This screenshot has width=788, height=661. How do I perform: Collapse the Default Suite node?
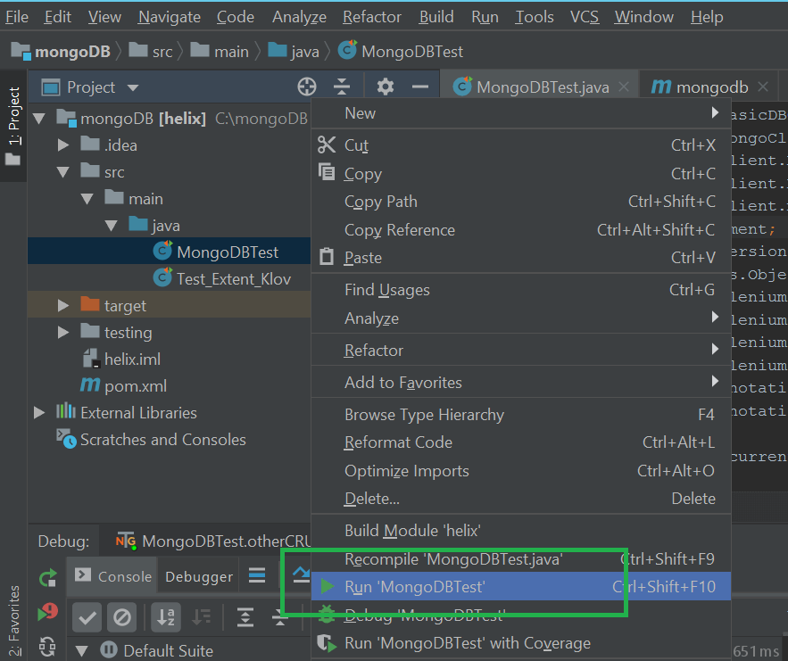[x=80, y=649]
